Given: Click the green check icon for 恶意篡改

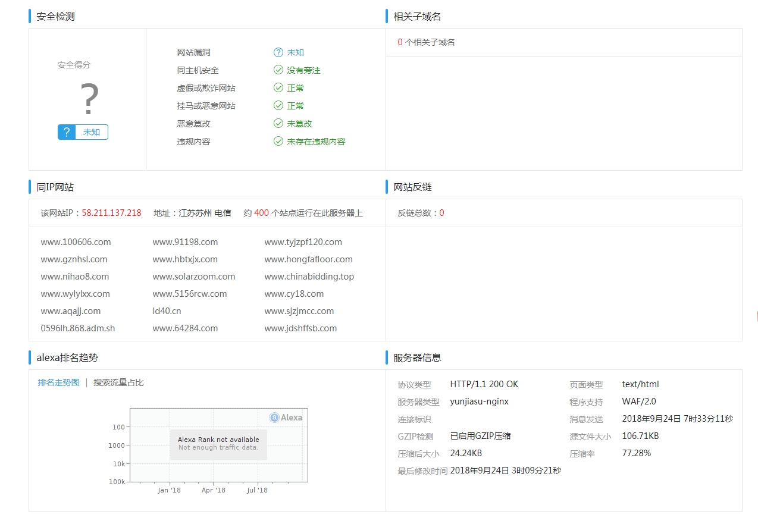Looking at the screenshot, I should (278, 124).
